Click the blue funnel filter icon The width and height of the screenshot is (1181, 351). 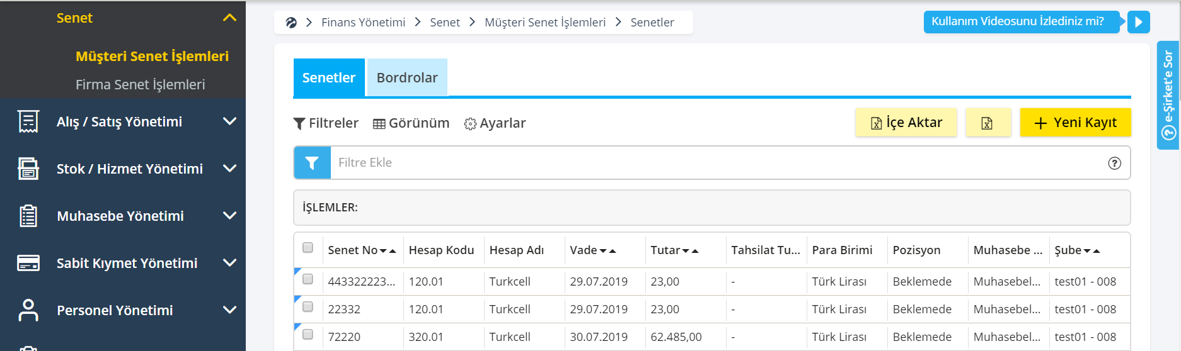click(312, 163)
